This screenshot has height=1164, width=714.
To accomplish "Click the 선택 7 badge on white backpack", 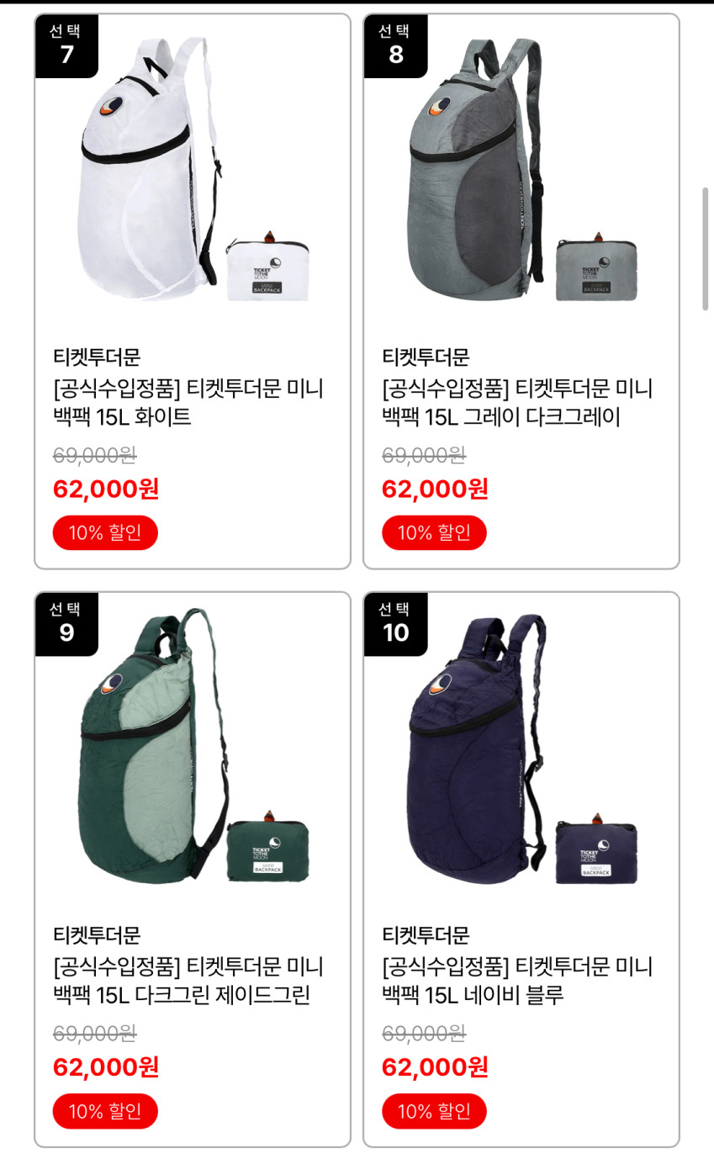I will 66,46.
